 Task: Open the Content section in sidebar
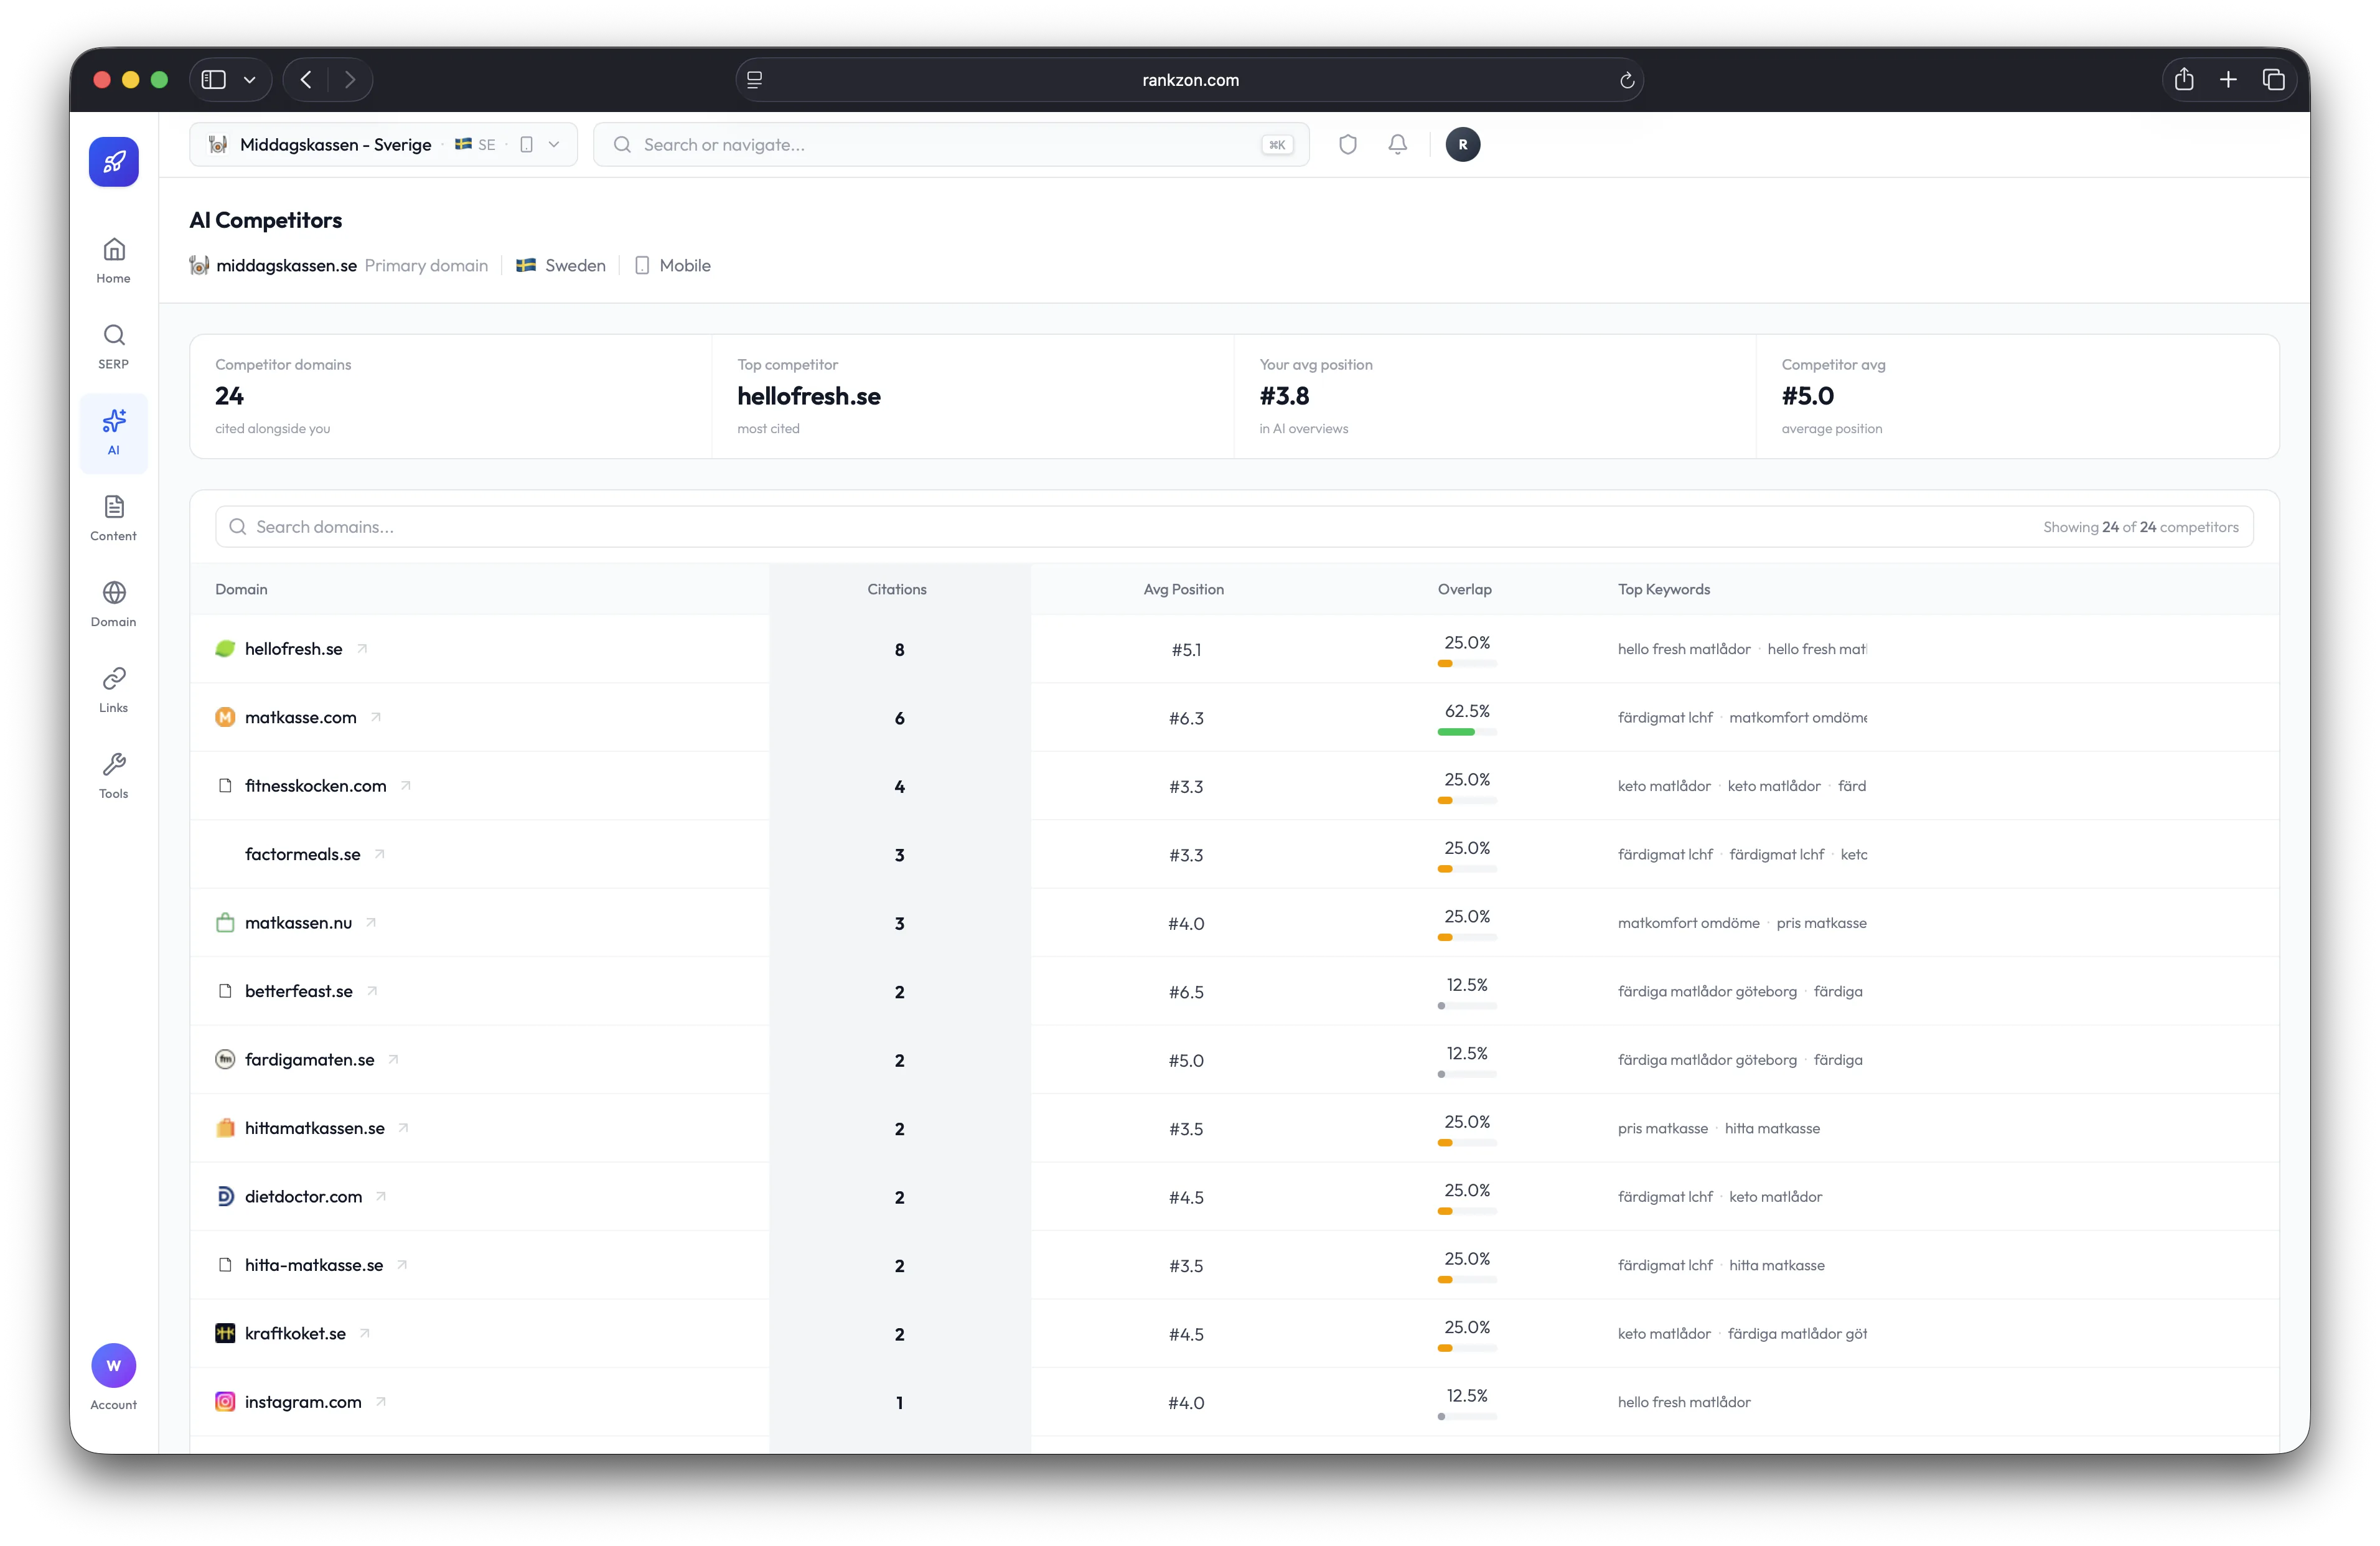click(x=114, y=518)
